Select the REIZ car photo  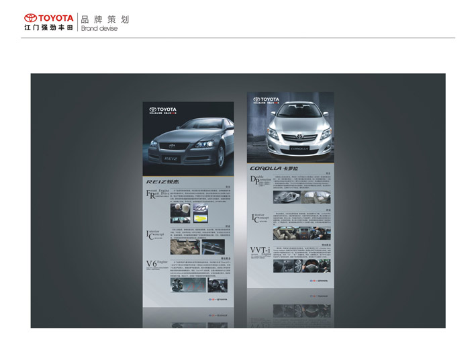pyautogui.click(x=188, y=139)
